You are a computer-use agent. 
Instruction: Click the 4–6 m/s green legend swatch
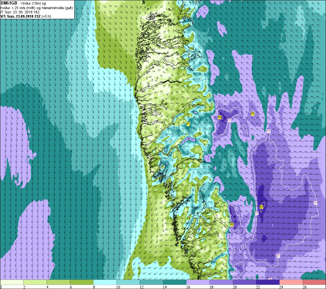58,282
